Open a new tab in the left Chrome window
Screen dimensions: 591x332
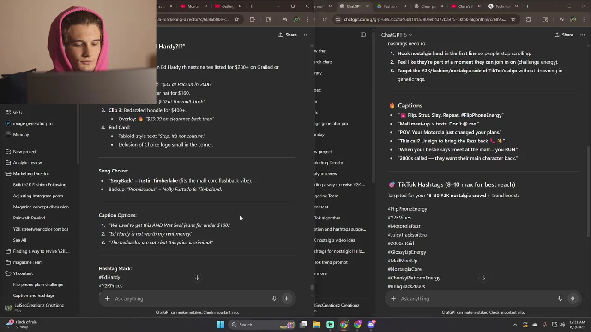251,6
